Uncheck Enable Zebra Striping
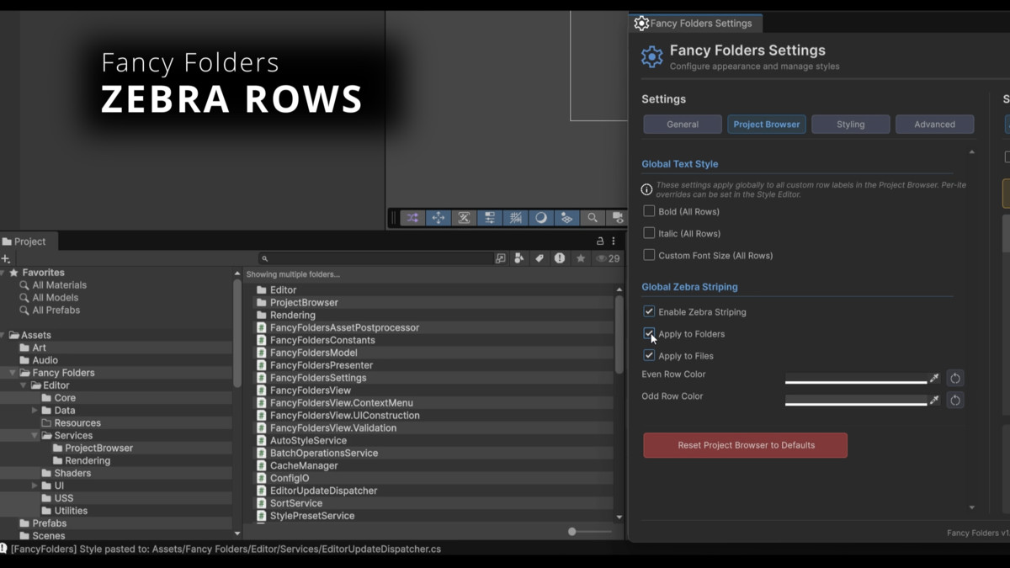1010x568 pixels. 649,311
